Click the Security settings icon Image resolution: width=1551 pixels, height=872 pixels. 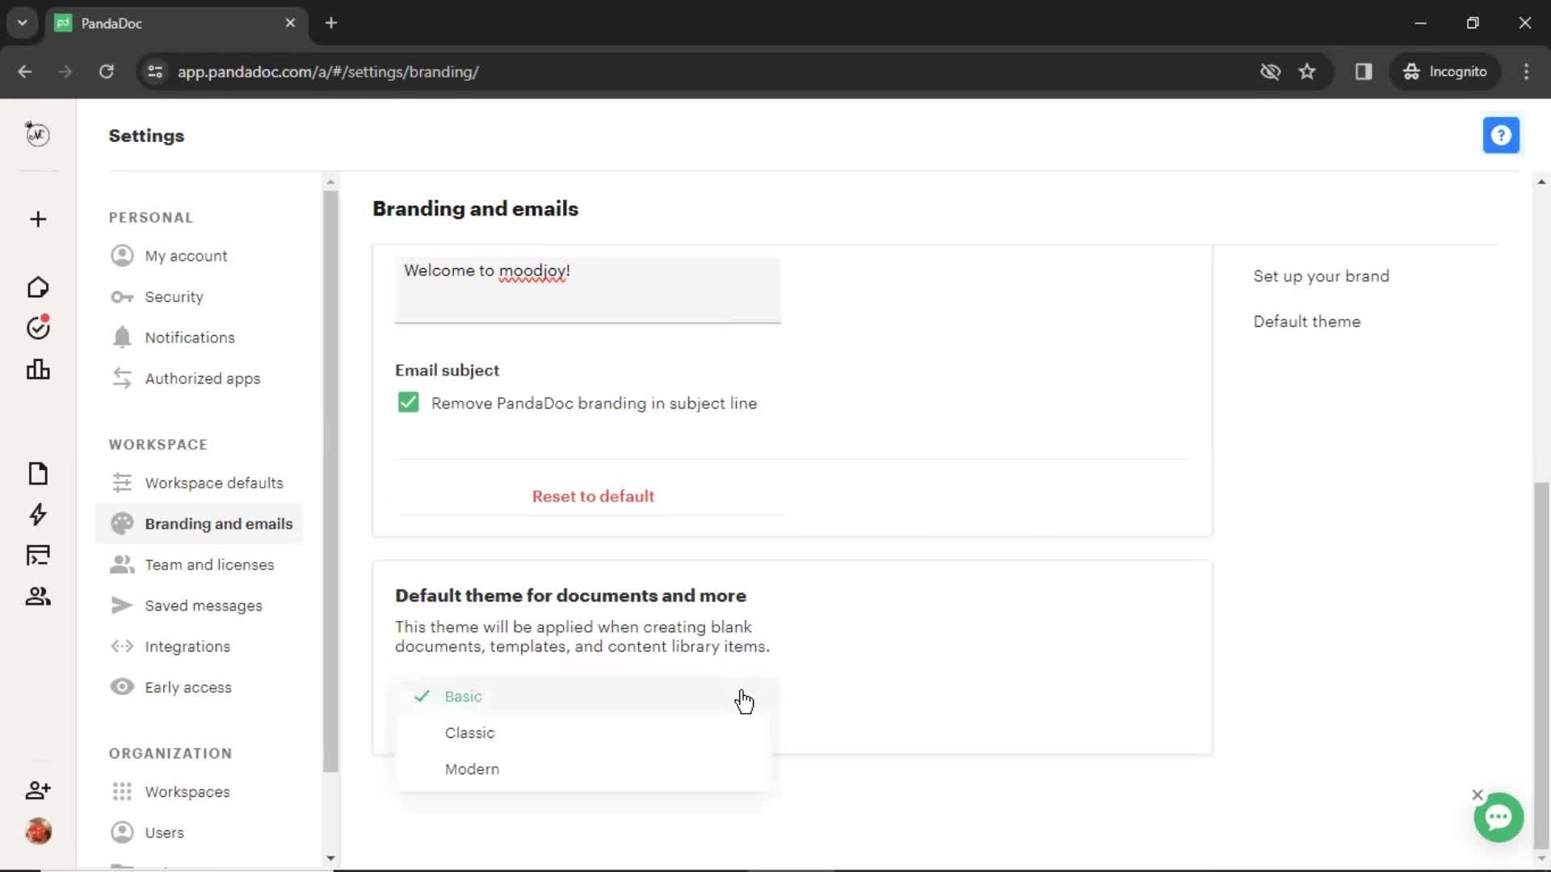(121, 296)
